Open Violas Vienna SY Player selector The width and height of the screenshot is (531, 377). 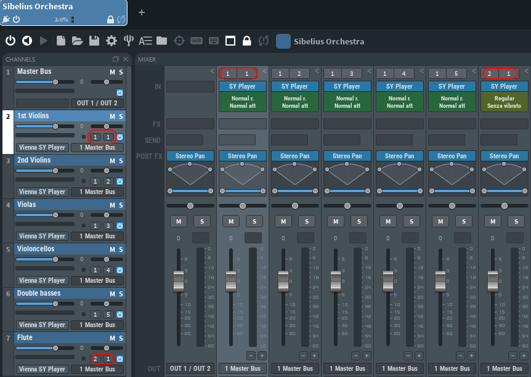click(43, 236)
